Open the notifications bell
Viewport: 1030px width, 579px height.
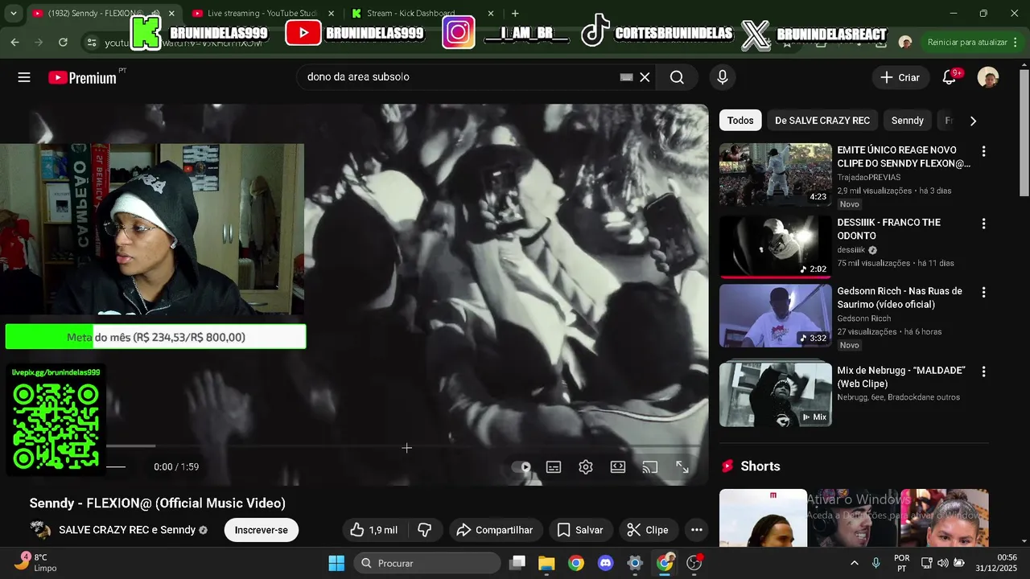950,77
